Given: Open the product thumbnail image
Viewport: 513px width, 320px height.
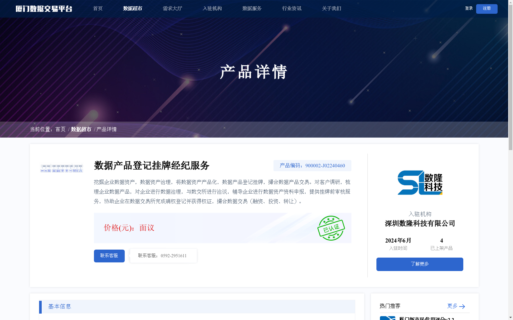Looking at the screenshot, I should click(62, 168).
